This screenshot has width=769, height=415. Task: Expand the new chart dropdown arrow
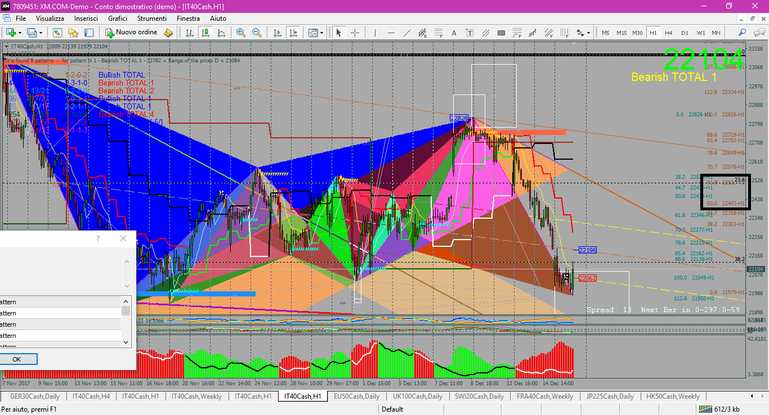click(x=20, y=33)
